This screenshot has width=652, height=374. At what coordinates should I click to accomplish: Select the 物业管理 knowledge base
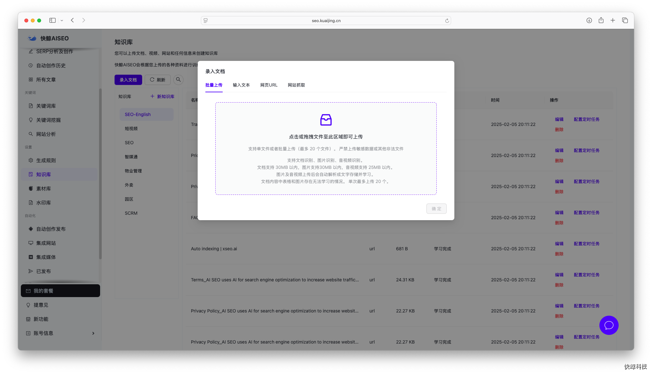click(x=147, y=171)
